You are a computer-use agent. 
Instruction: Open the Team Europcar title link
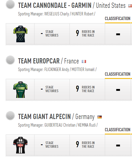tap(39, 61)
